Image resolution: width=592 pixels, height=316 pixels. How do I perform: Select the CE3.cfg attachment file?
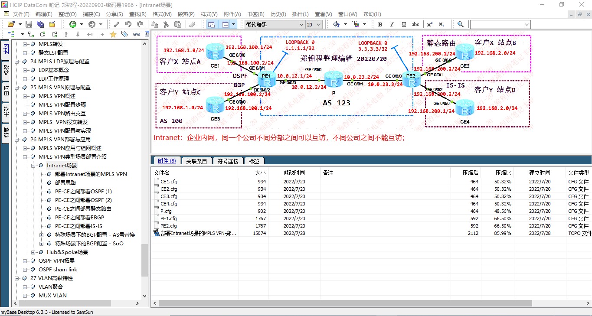[x=169, y=196]
